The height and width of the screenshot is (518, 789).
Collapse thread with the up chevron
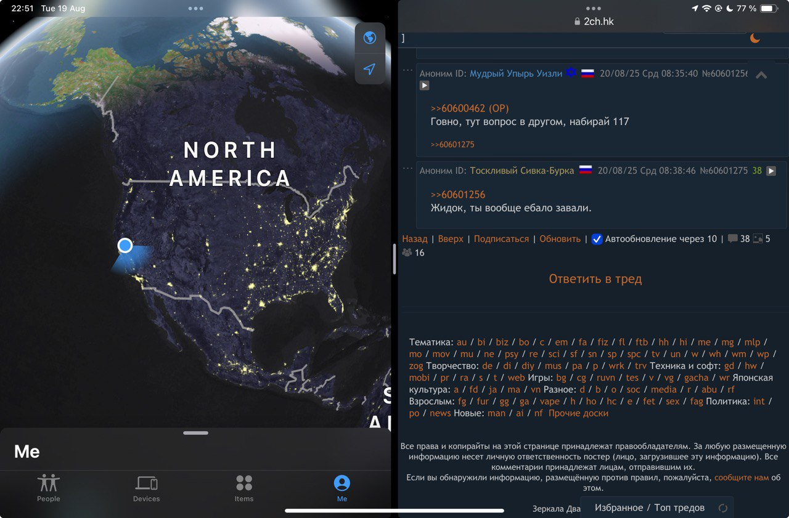[761, 75]
